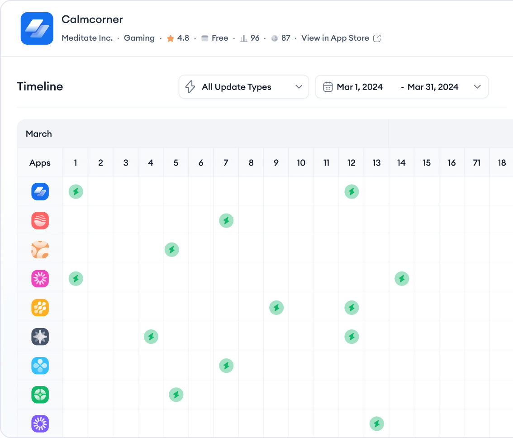Click the Apps column header
Viewport: 513px width, 438px height.
[x=40, y=163]
